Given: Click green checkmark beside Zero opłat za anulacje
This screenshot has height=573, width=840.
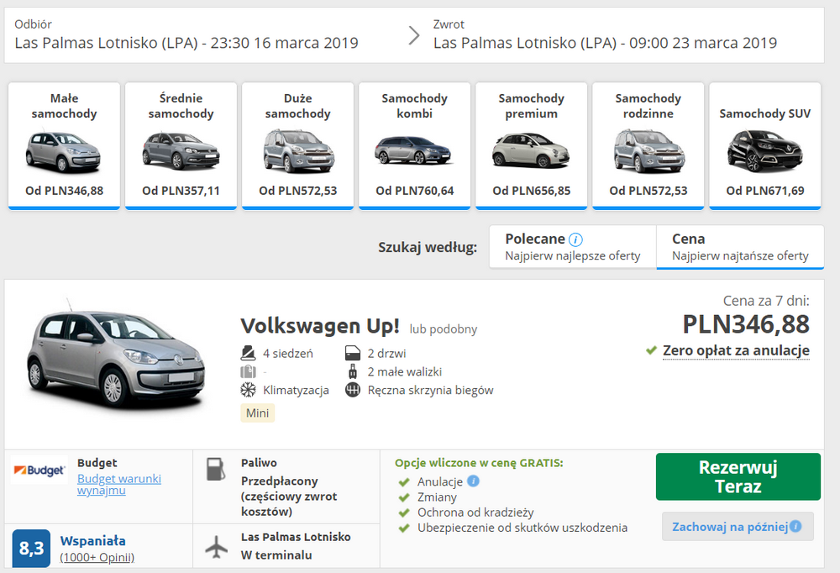Looking at the screenshot, I should [x=652, y=350].
